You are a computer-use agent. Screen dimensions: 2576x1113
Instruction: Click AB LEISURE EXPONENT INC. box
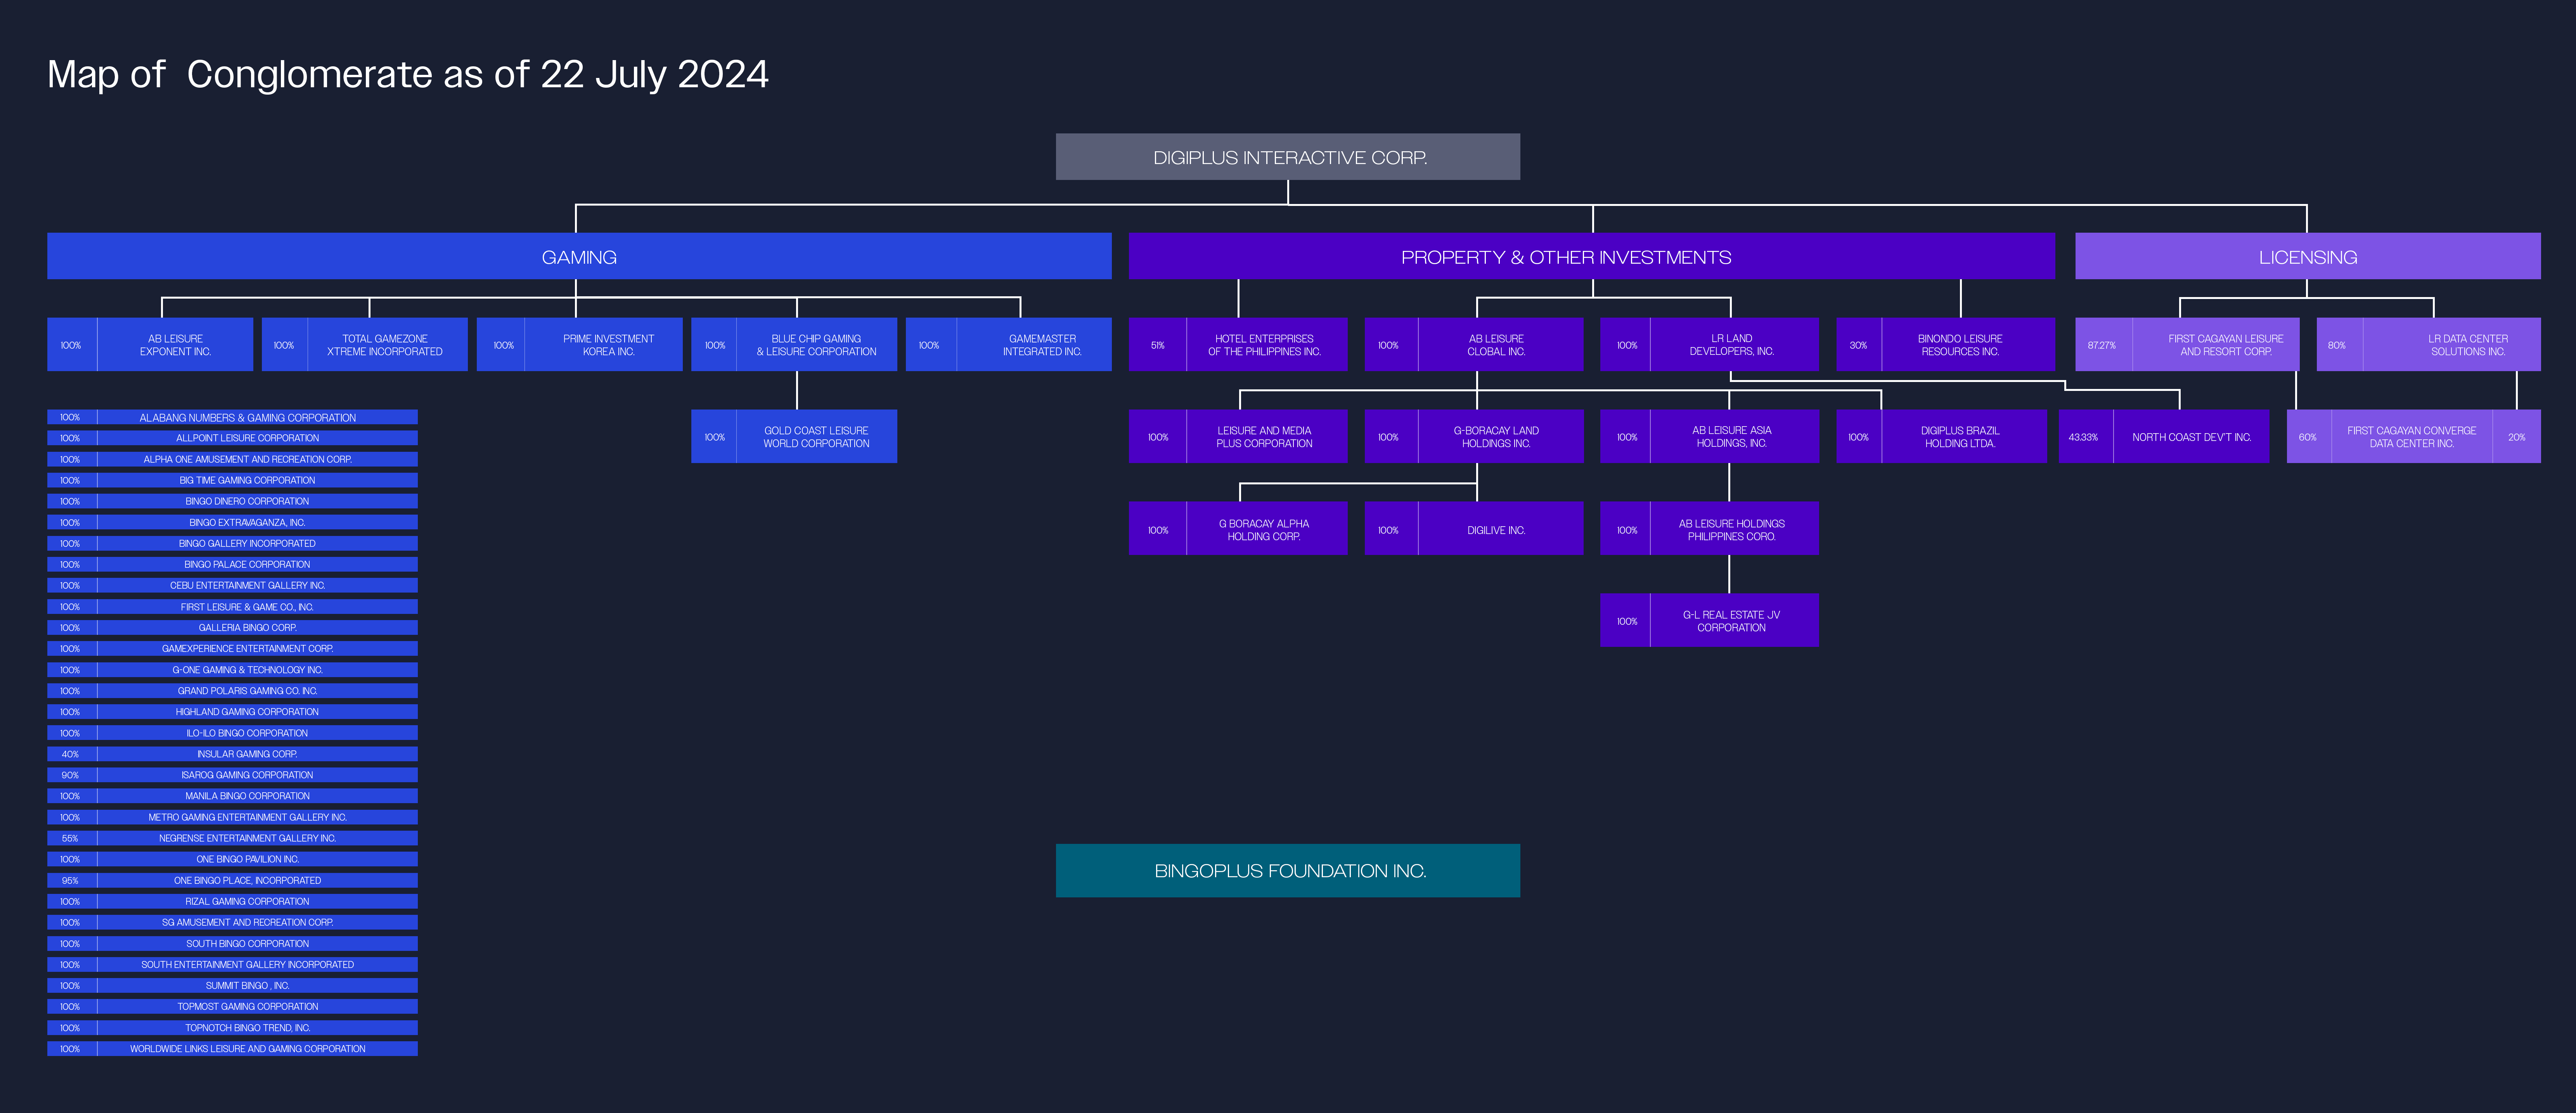150,345
